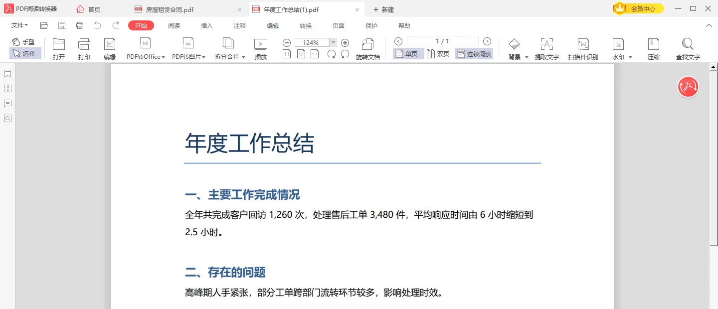This screenshot has width=718, height=309.
Task: Open the 页面 ribbon tab
Action: (339, 25)
